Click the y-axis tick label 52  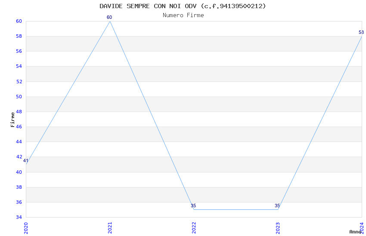tap(19, 82)
